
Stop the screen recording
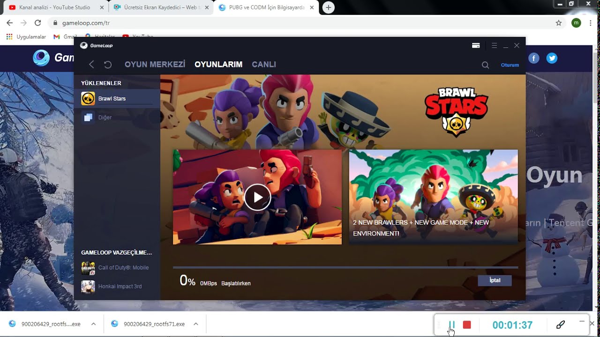[467, 325]
